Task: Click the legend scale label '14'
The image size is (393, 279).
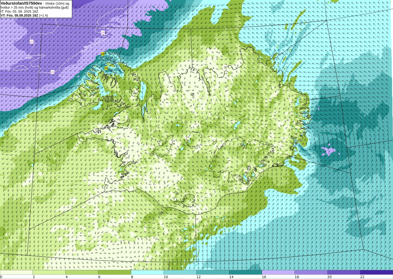Action: point(231,277)
